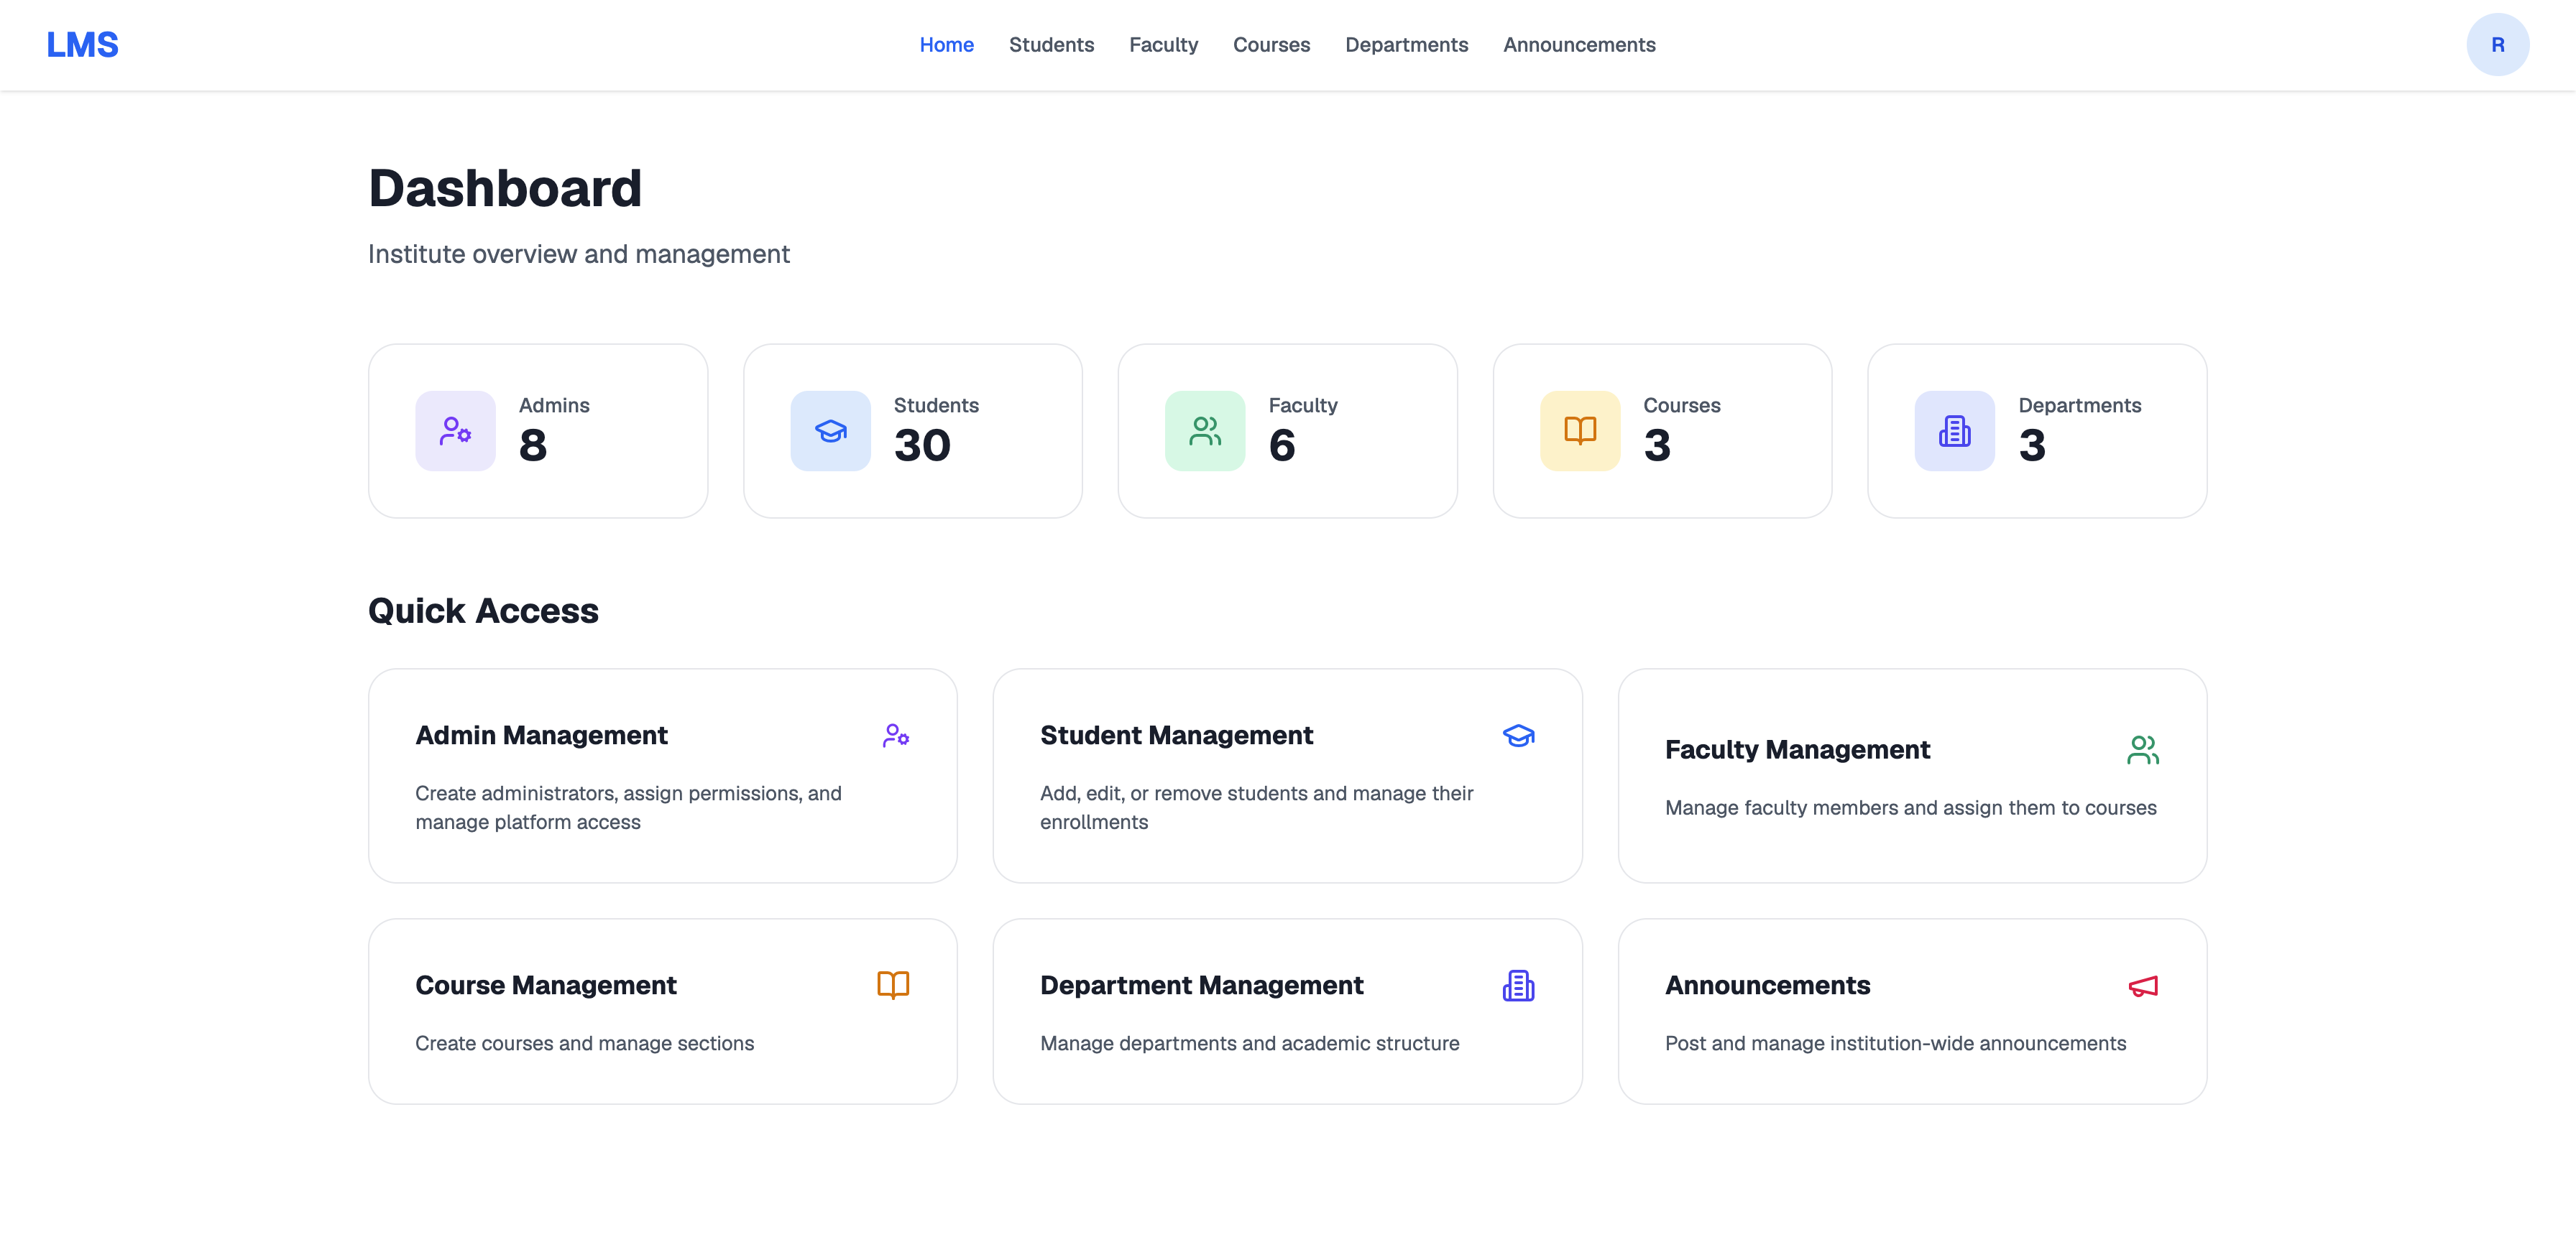Click 'Post and manage institution-wide announcements' text
Image resolution: width=2576 pixels, height=1250 pixels.
coord(1895,1043)
